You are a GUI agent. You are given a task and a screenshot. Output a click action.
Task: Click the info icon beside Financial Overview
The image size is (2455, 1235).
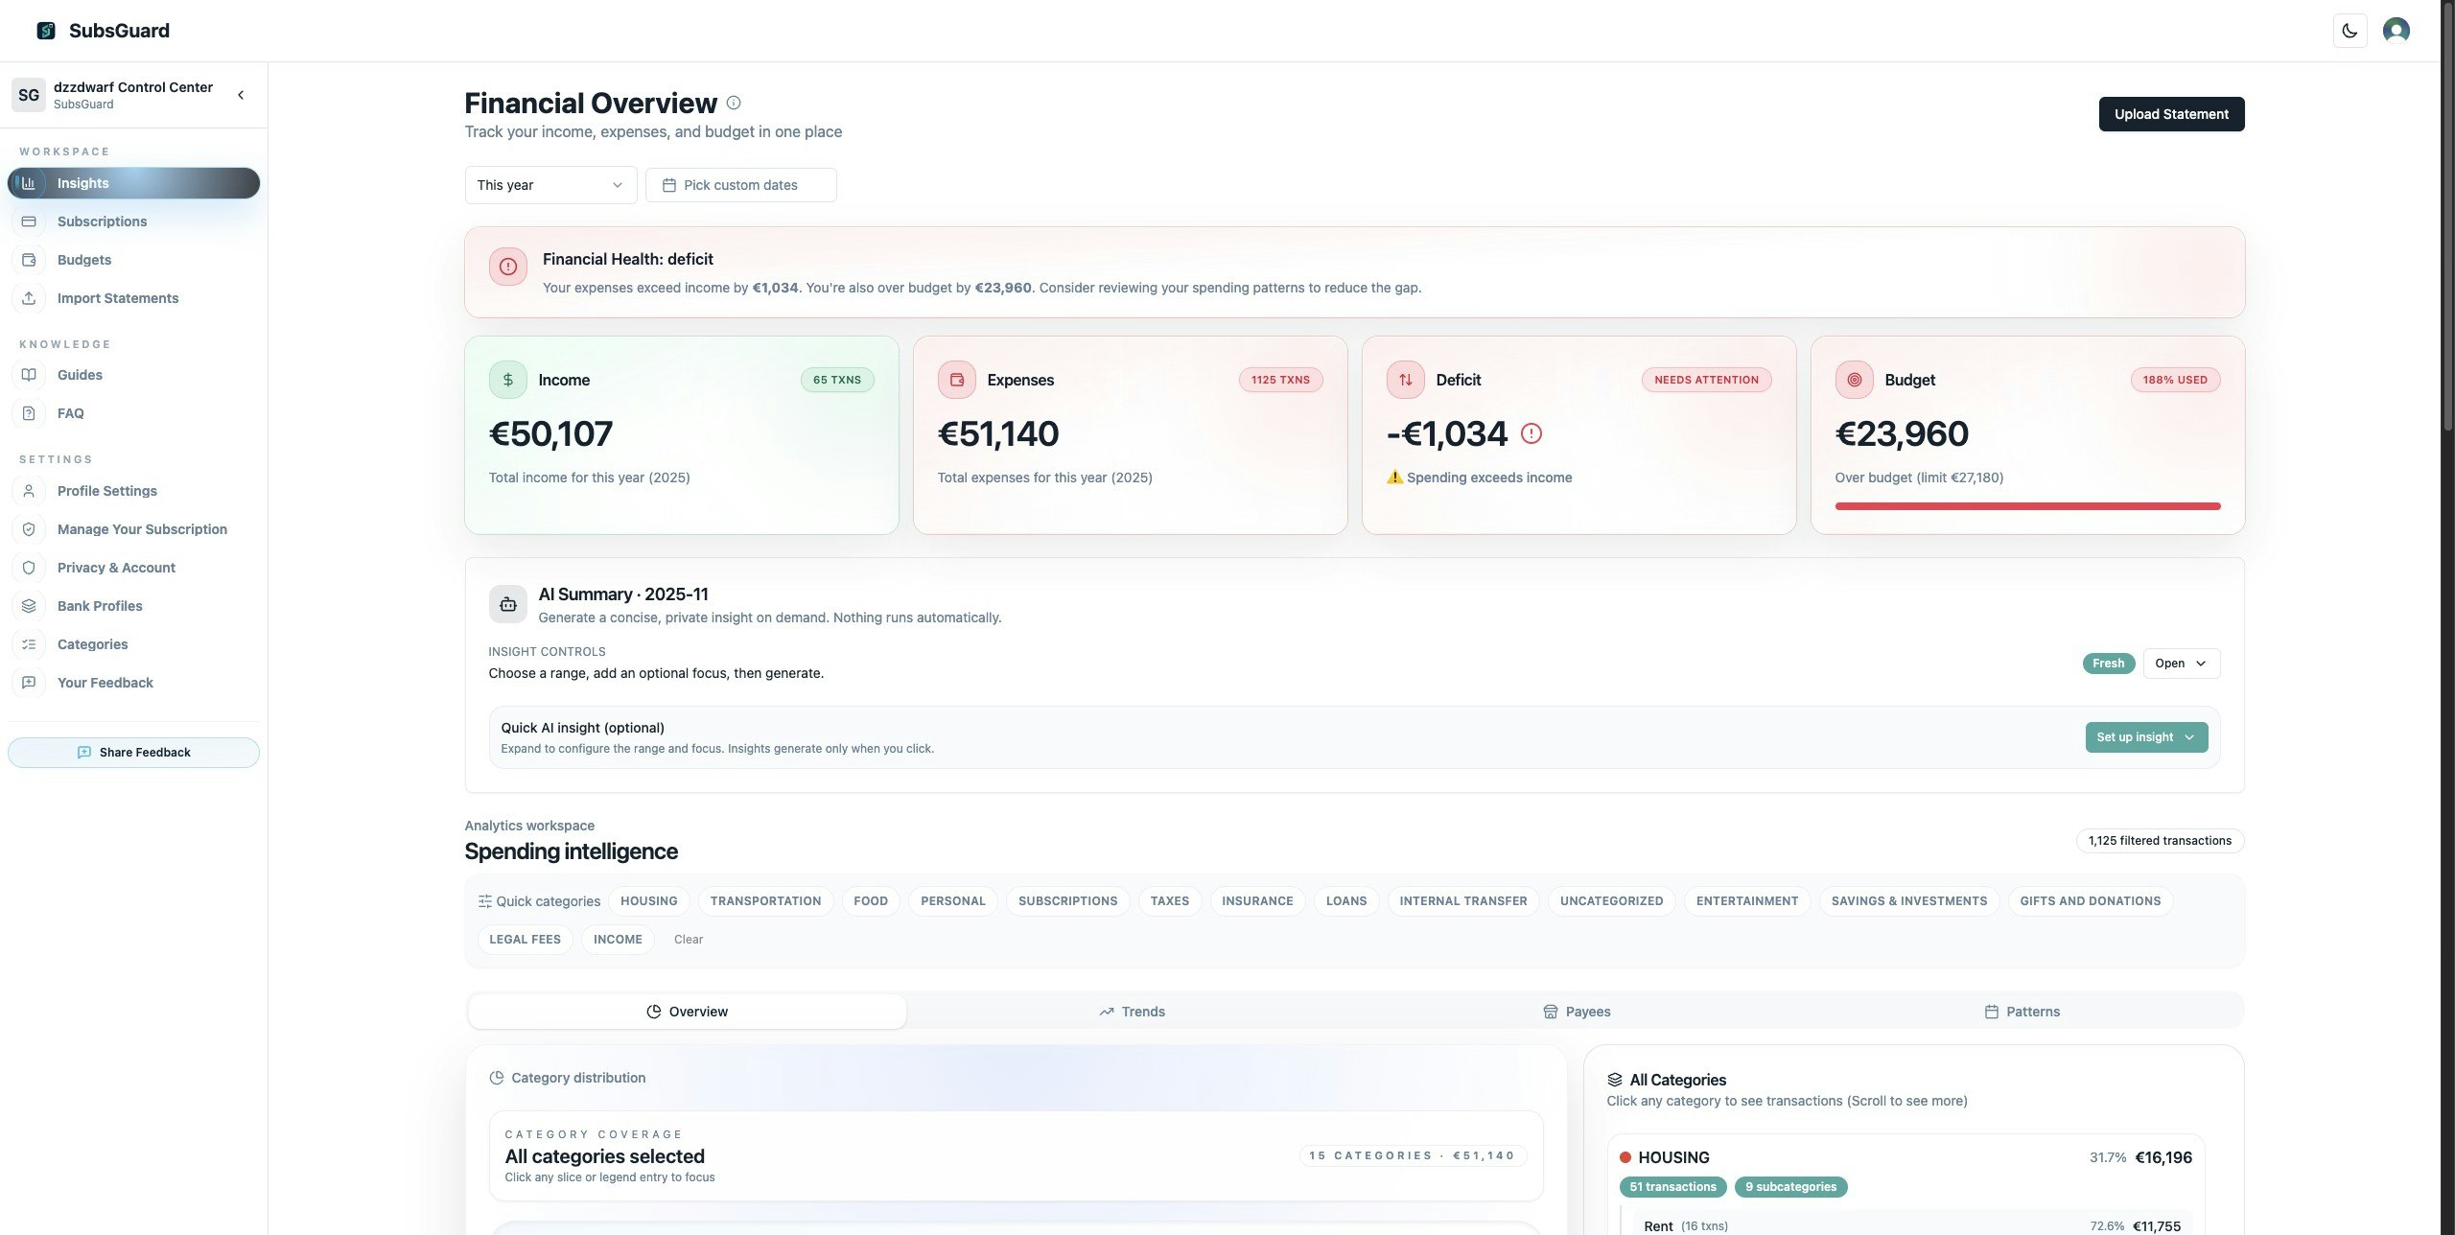pyautogui.click(x=734, y=103)
